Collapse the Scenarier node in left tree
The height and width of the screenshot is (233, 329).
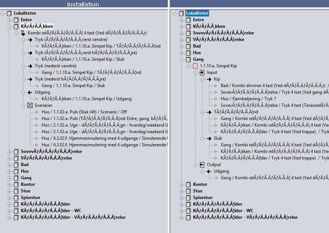point(23,105)
